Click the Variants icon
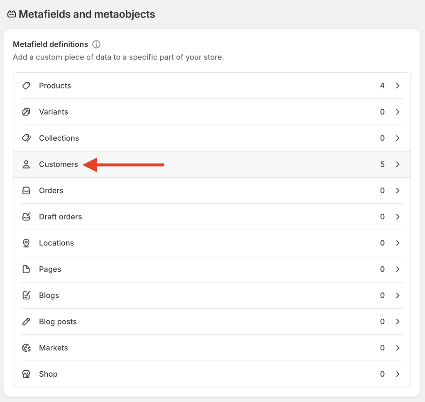 click(26, 112)
